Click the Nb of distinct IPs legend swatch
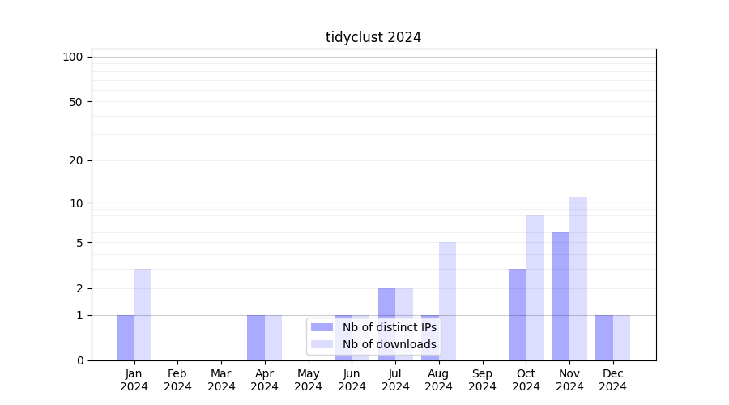Screen dimensions: 729x405 tap(322, 327)
